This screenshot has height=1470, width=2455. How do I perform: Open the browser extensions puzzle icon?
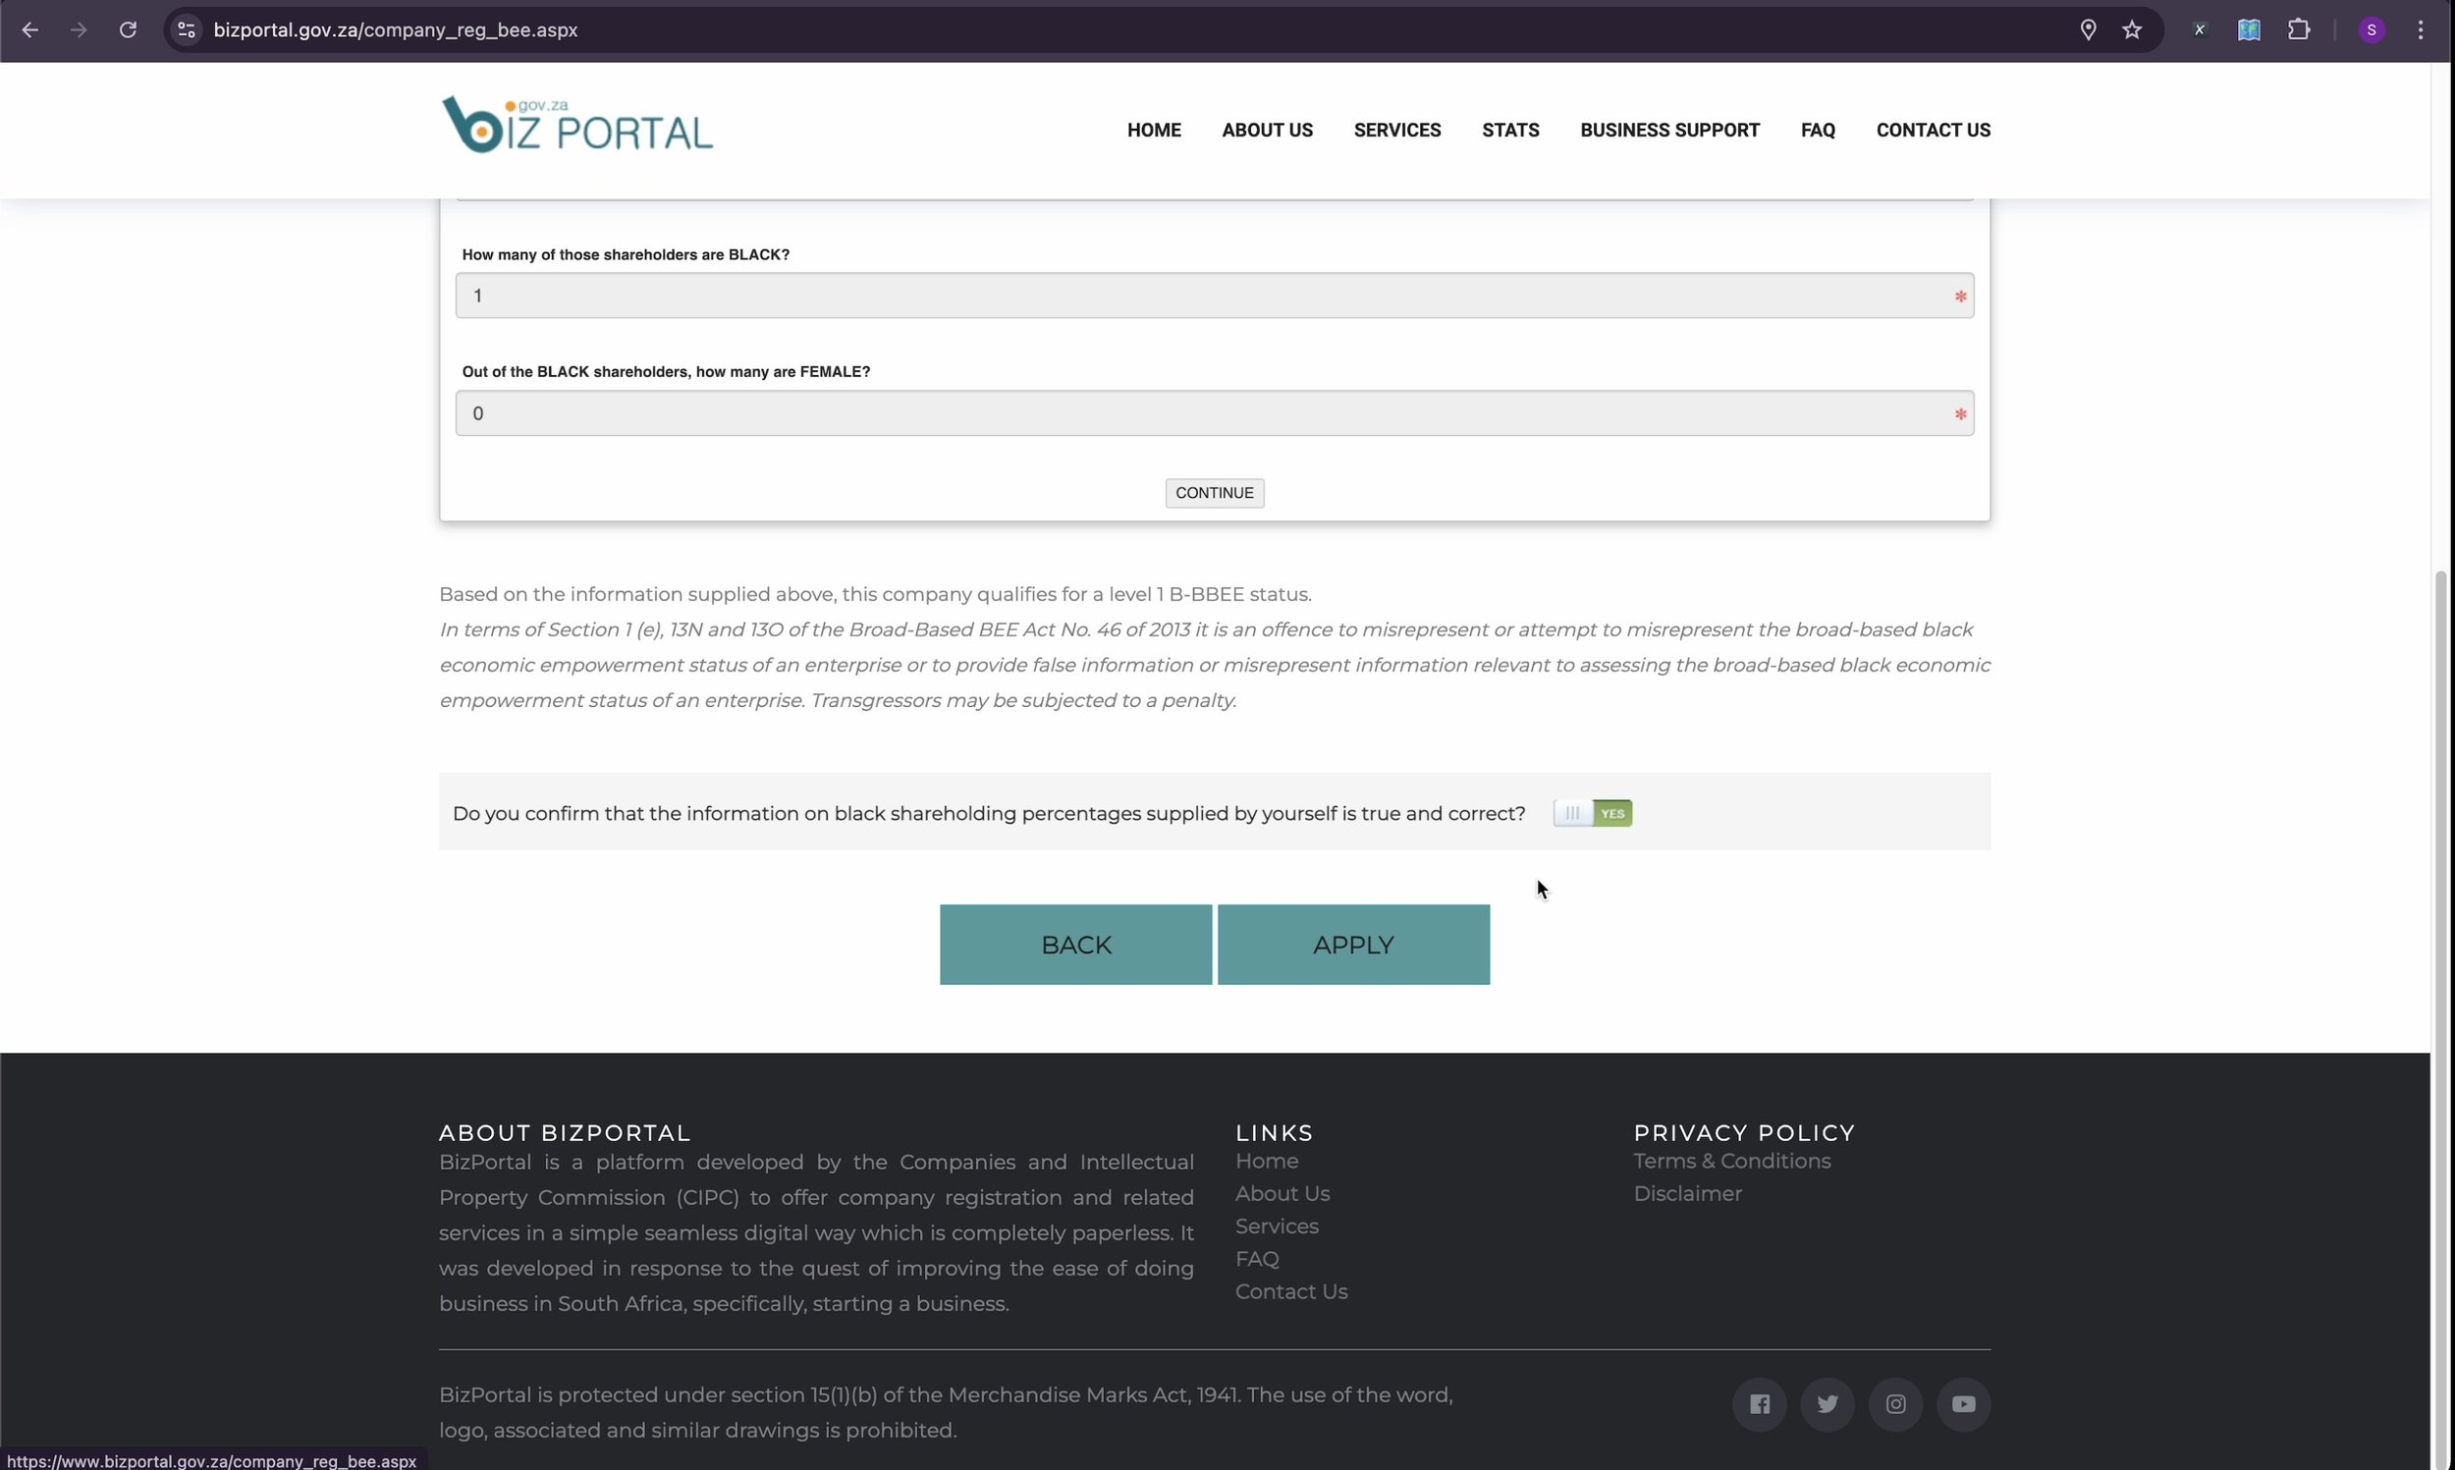(2299, 29)
